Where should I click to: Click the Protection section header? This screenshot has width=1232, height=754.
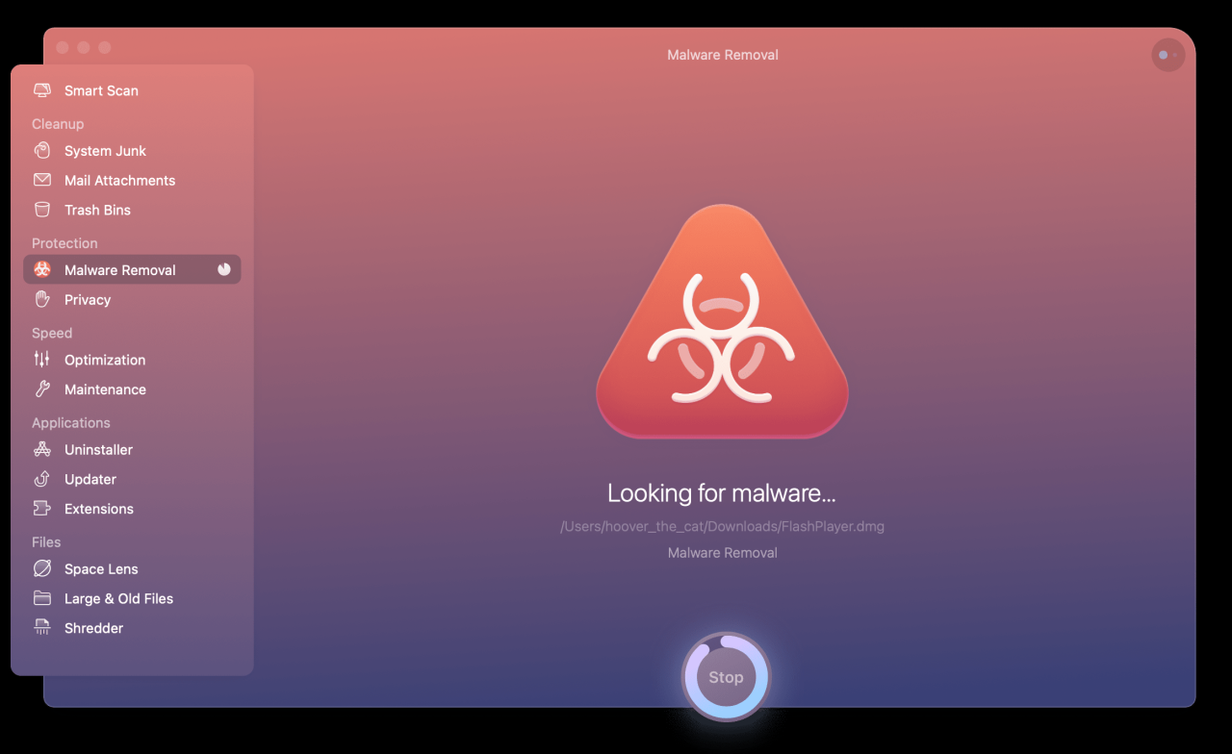(64, 243)
